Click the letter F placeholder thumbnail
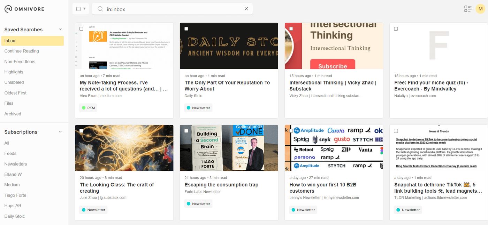 [x=439, y=46]
